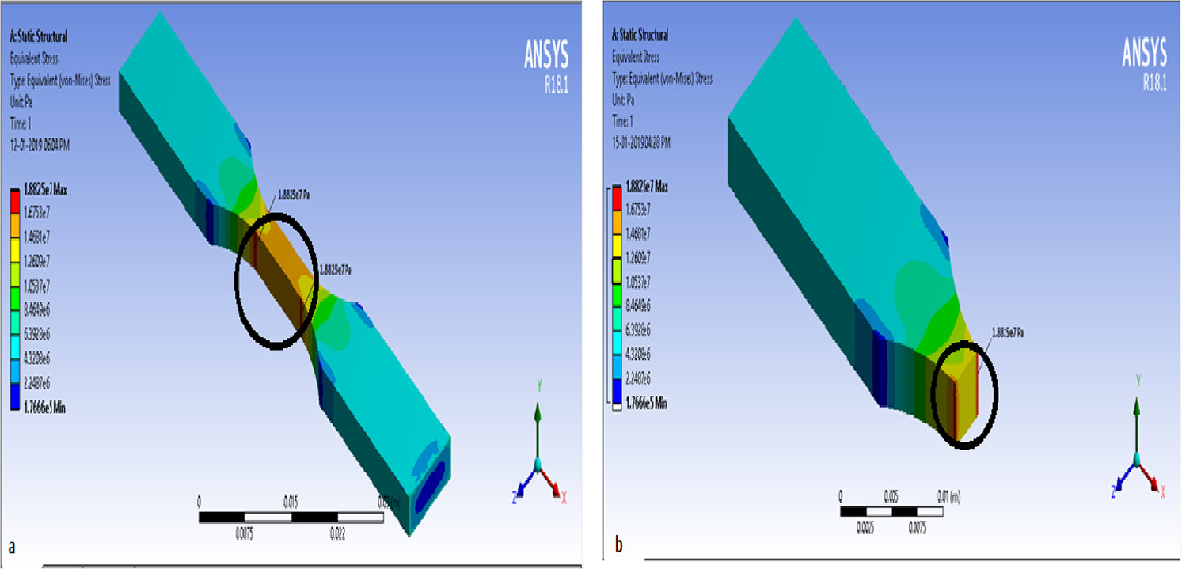Click the red X axis arrow in panel a triad

point(552,482)
